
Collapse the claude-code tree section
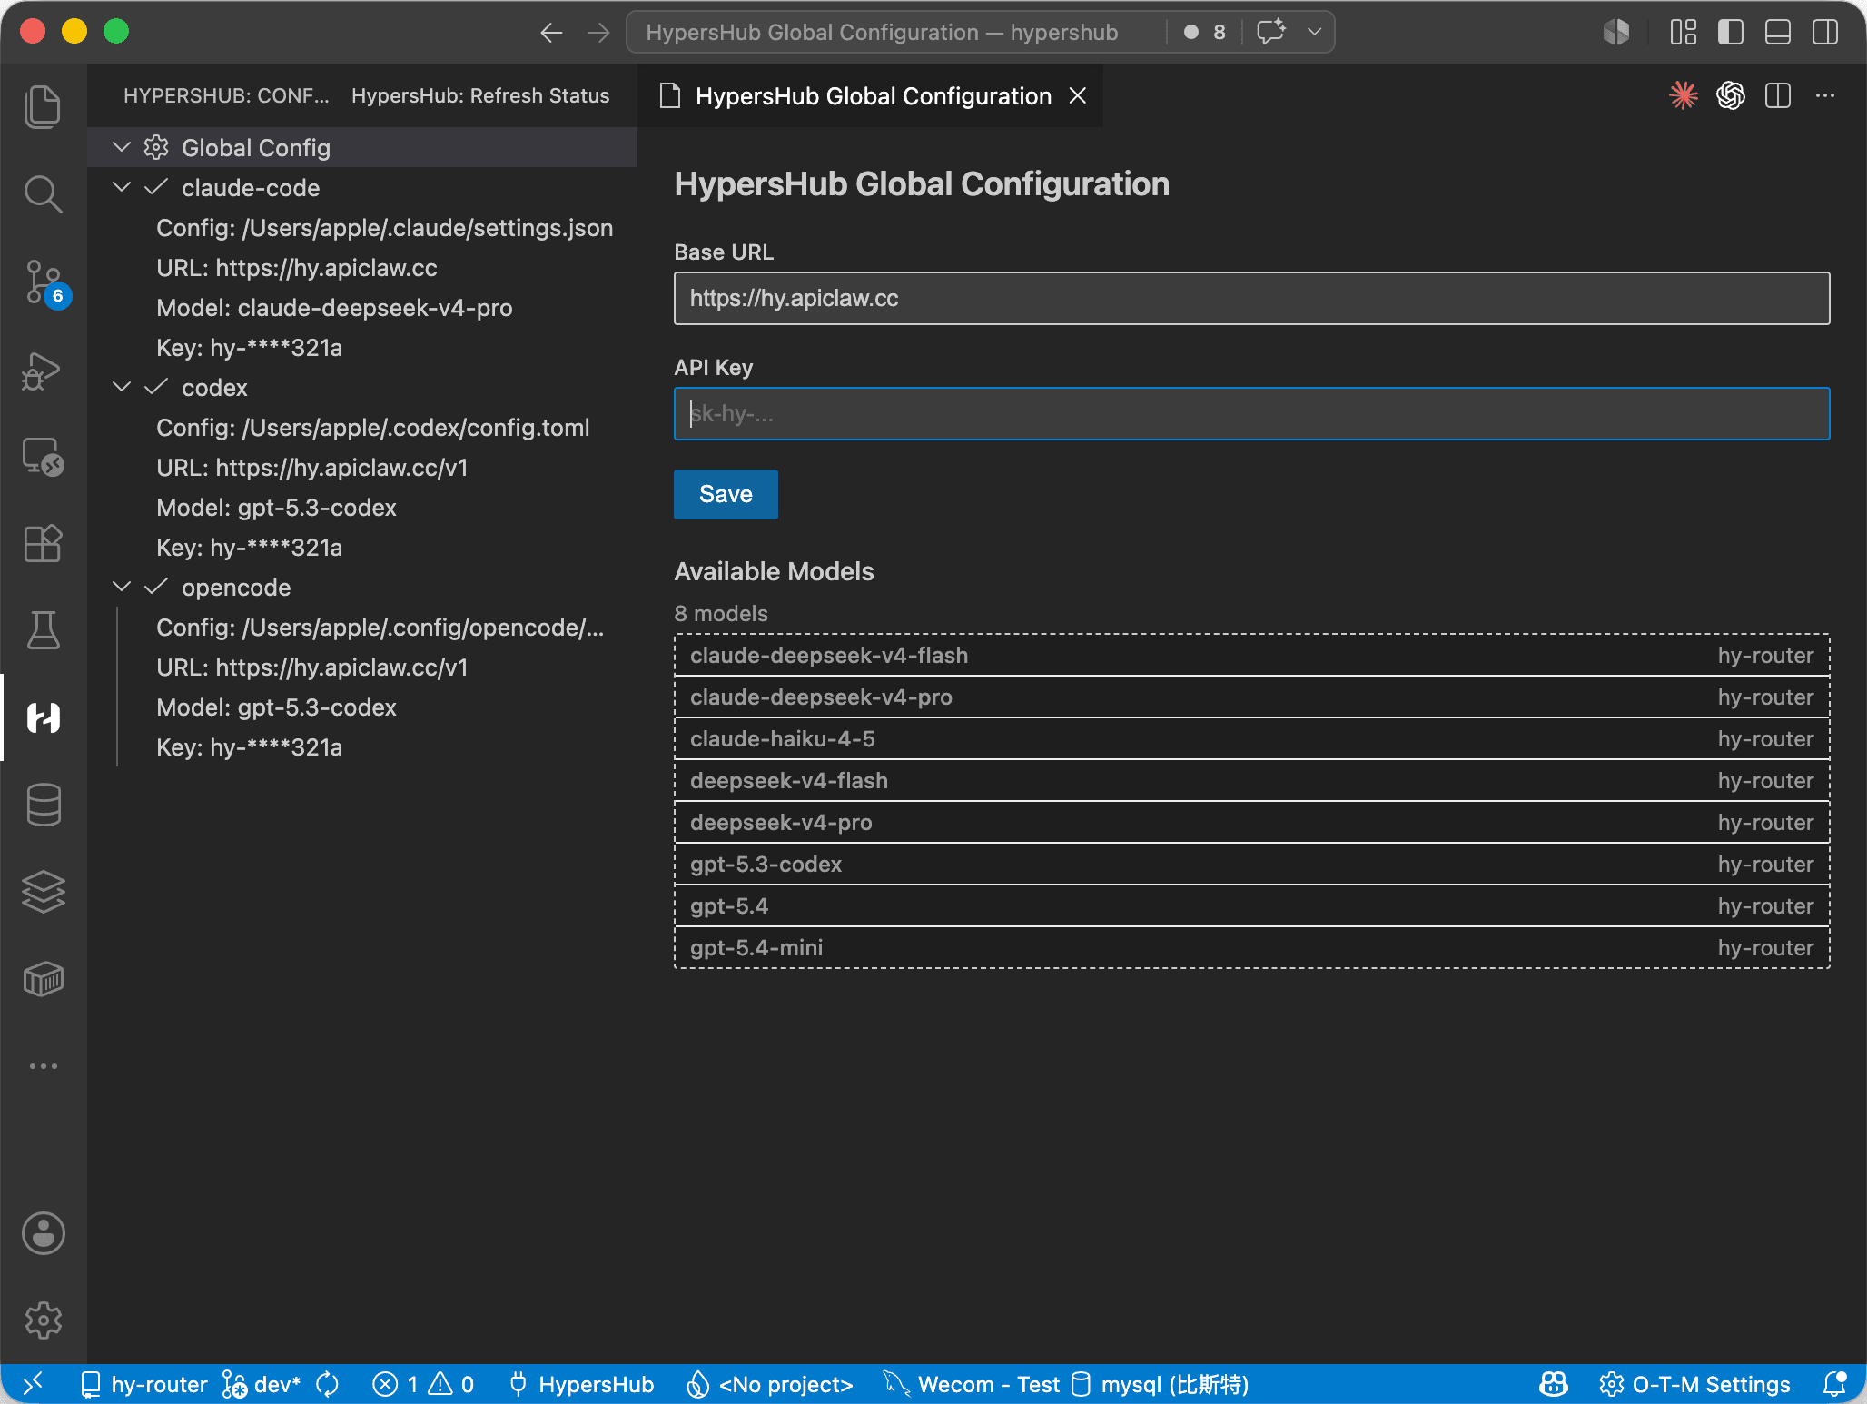(122, 187)
